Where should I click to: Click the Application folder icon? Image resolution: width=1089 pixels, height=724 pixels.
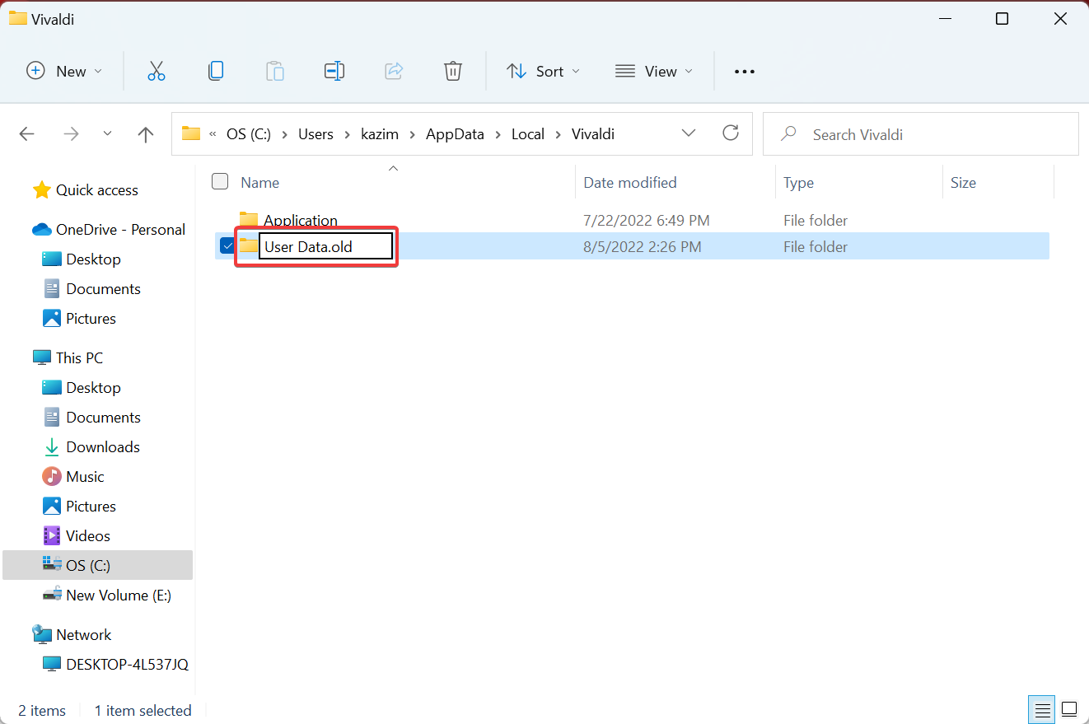[x=249, y=220]
